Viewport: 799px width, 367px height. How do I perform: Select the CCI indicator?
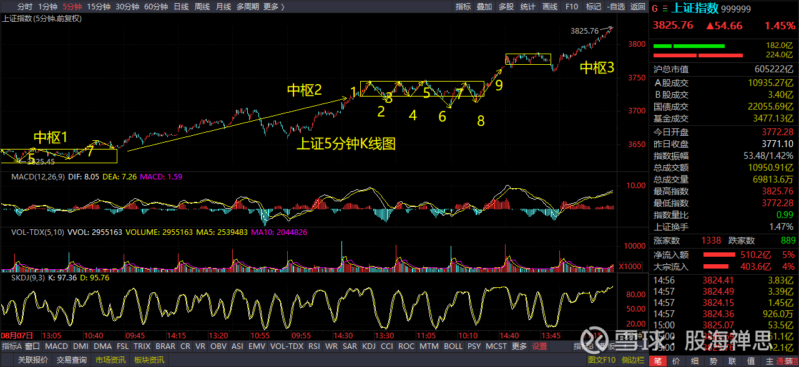point(388,346)
